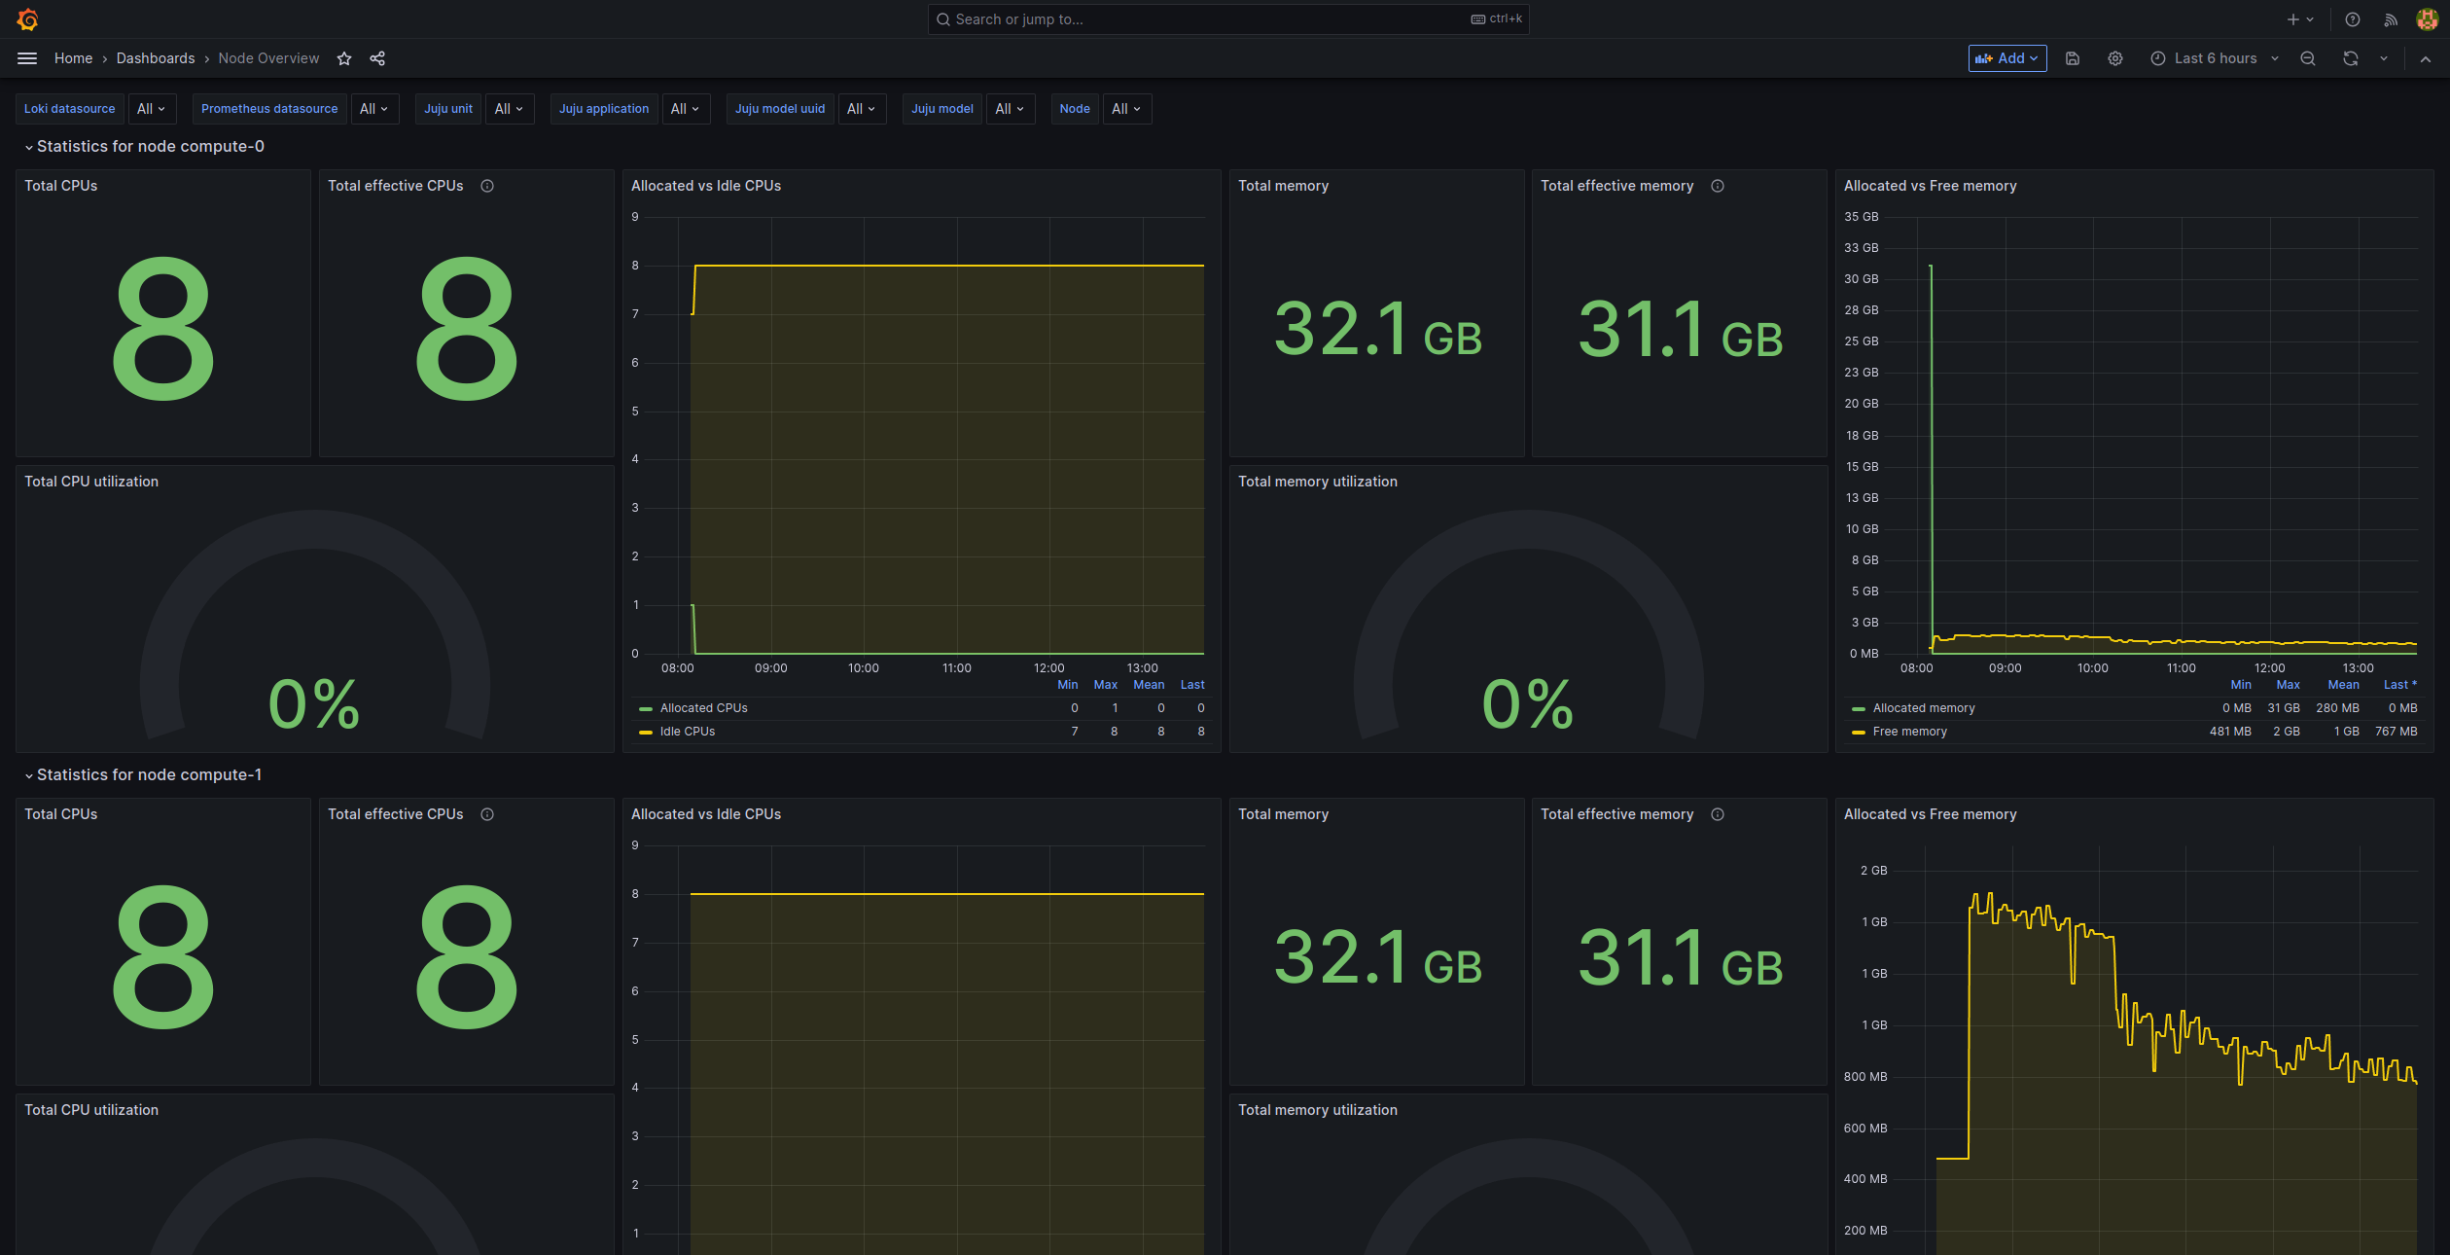Click compute-1 Allocated vs Free memory title
The height and width of the screenshot is (1255, 2450).
[x=1930, y=814]
